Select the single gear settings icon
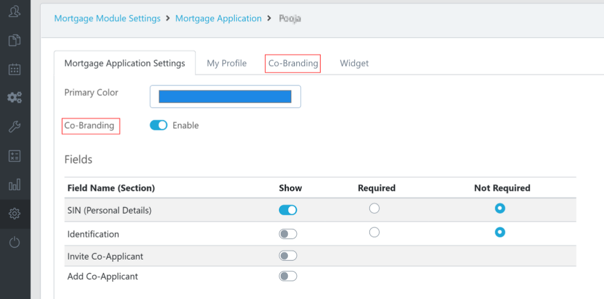This screenshot has height=299, width=604. [15, 214]
